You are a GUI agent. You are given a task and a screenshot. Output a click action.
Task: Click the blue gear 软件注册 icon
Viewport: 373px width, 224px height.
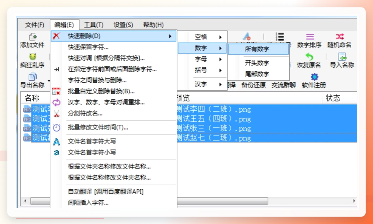314,77
